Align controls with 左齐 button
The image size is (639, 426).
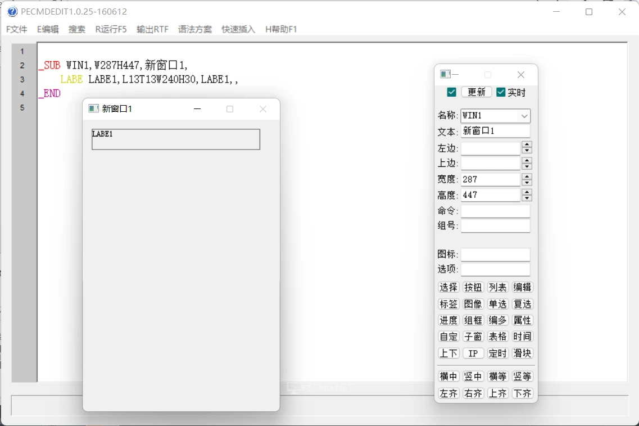(x=448, y=393)
